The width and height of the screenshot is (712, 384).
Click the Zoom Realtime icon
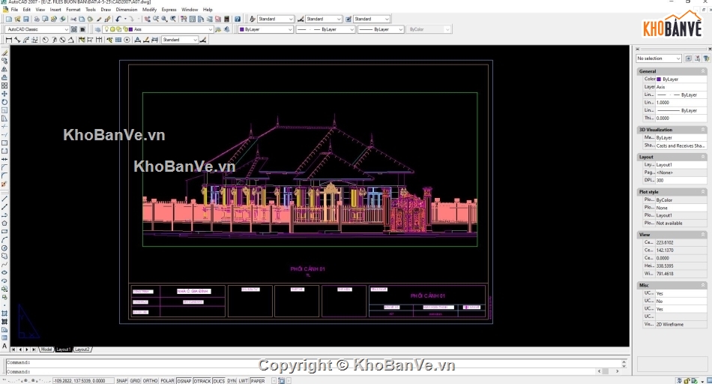tap(156, 19)
